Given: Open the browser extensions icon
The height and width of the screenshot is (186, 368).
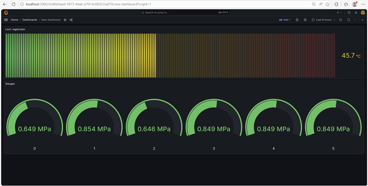Looking at the screenshot, I should pos(336,4).
